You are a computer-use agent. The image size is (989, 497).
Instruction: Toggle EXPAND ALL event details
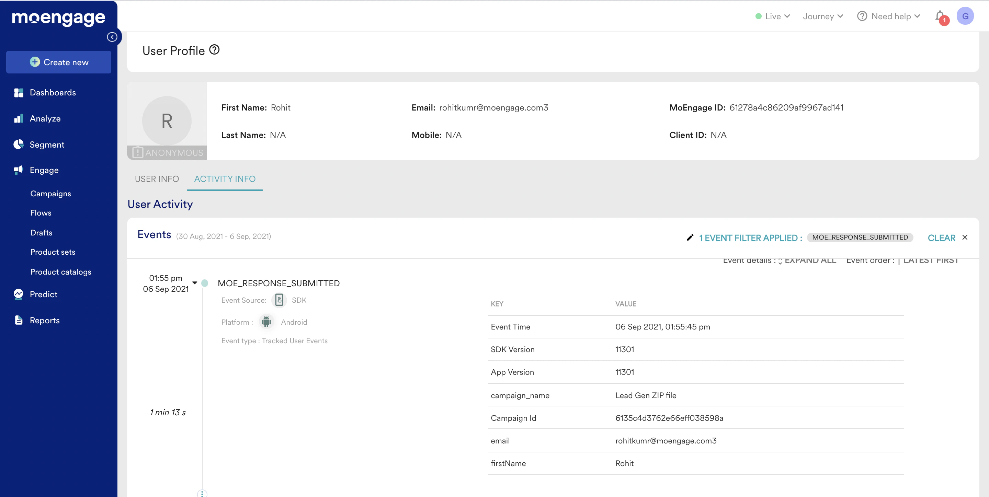[x=810, y=261]
